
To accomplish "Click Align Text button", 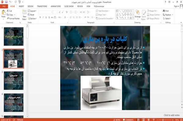I will pyautogui.click(x=101, y=15).
